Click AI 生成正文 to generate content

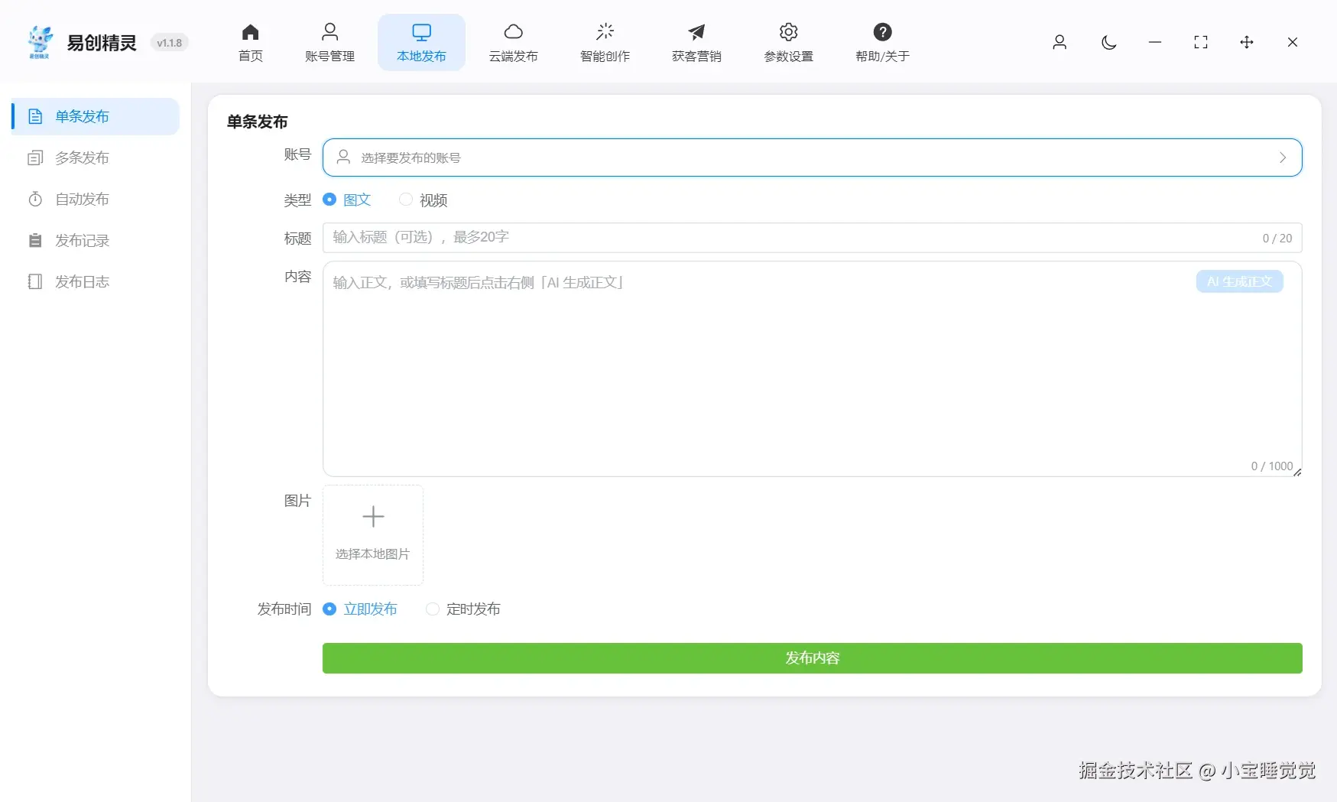(1238, 281)
